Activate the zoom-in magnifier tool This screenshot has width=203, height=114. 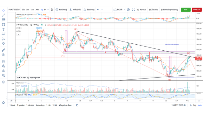3,55
